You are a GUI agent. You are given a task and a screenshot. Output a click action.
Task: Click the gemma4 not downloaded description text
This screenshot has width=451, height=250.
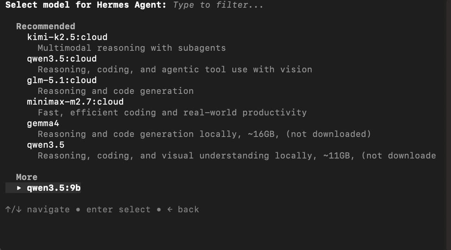click(204, 134)
